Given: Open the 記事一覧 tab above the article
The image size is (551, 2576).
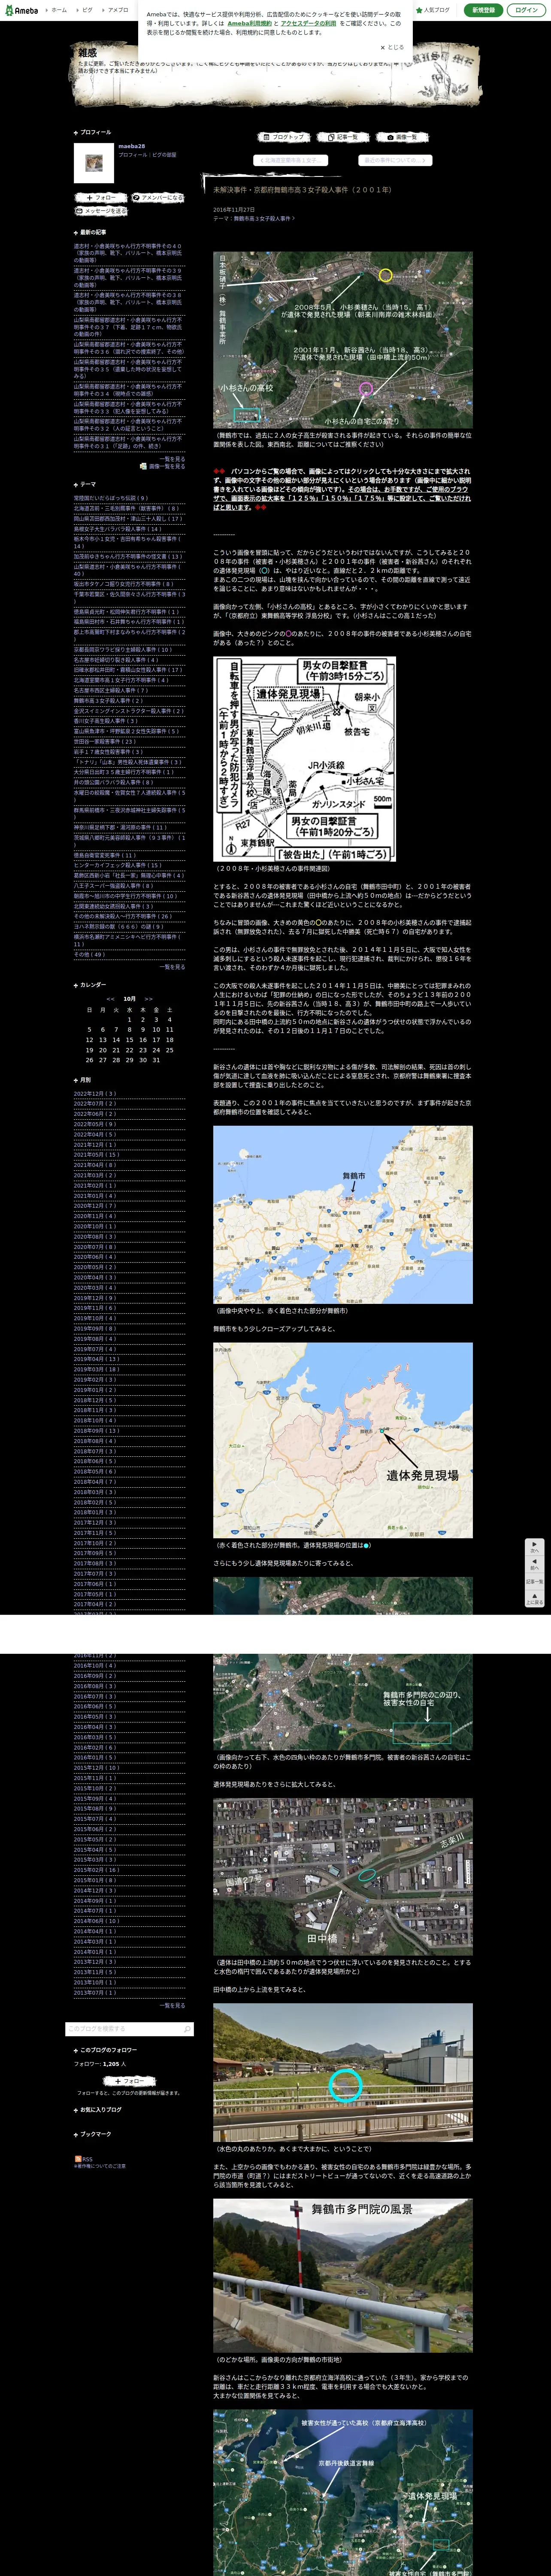Looking at the screenshot, I should [343, 137].
